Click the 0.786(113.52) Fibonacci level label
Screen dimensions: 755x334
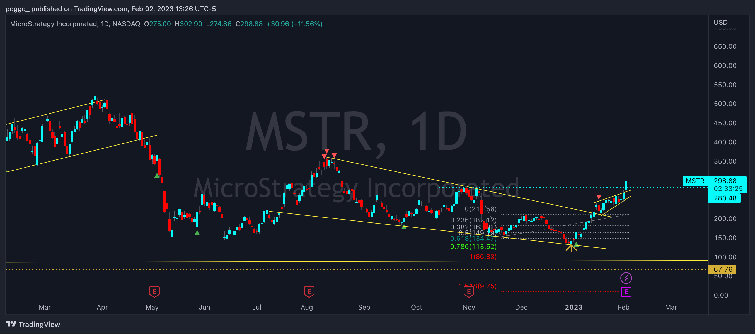coord(473,247)
